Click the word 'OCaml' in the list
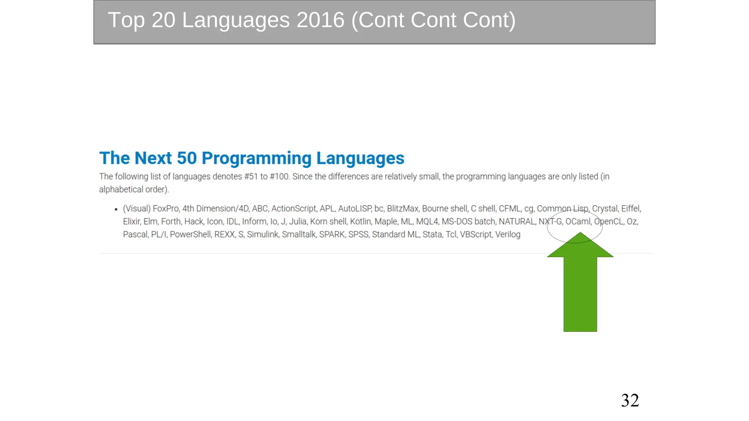Viewport: 749px width, 421px height. [x=577, y=221]
